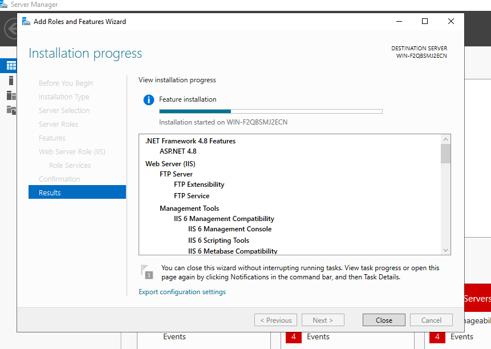This screenshot has height=349, width=491.
Task: Open Export configuration settings link
Action: point(182,292)
